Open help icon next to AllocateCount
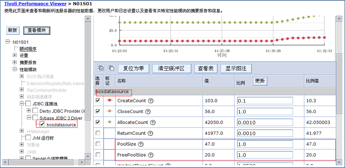Screen dimensions: 345x168 153,123
